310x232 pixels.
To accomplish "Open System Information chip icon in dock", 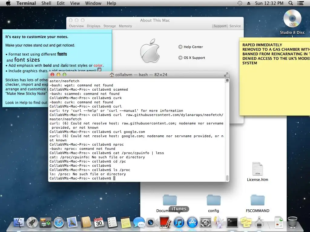I will [259, 222].
